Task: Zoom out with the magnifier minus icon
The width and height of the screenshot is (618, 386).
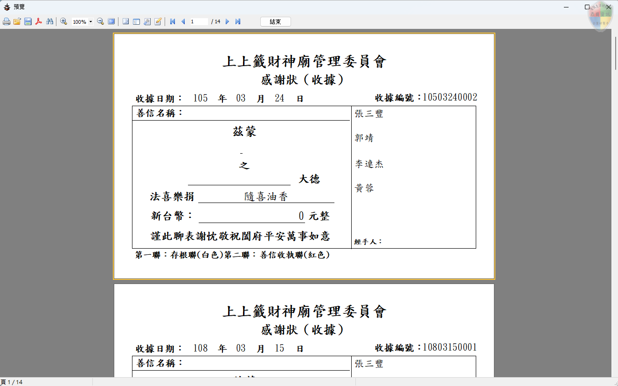Action: point(100,21)
